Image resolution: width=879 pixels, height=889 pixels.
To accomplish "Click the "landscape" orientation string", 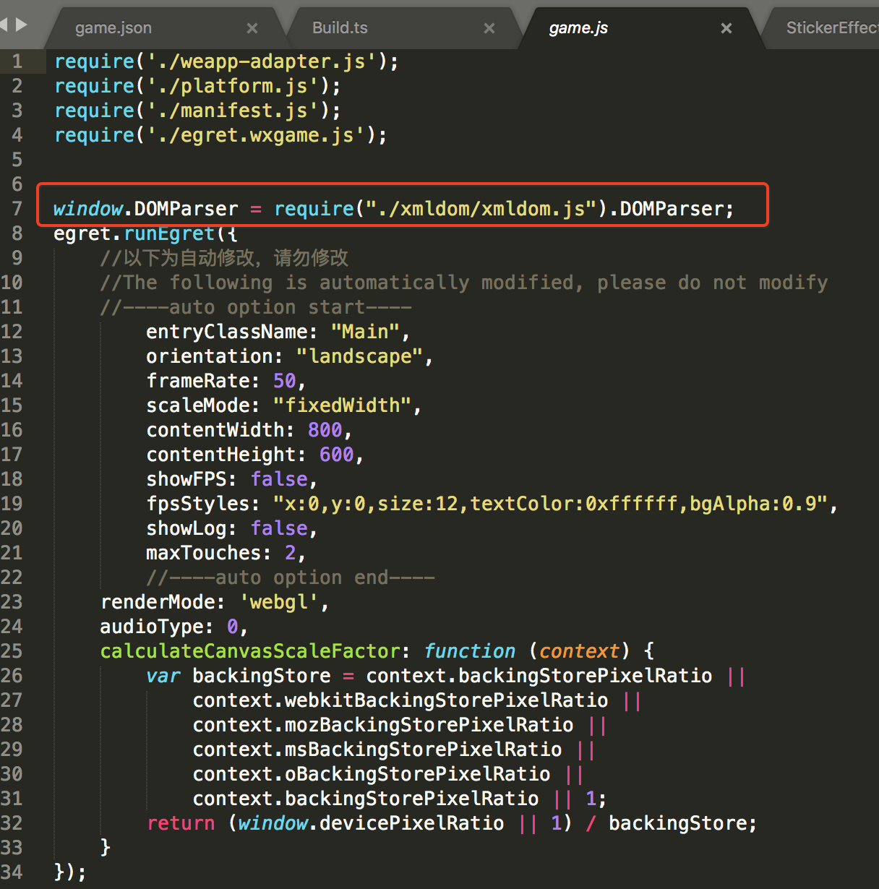I will click(x=359, y=356).
